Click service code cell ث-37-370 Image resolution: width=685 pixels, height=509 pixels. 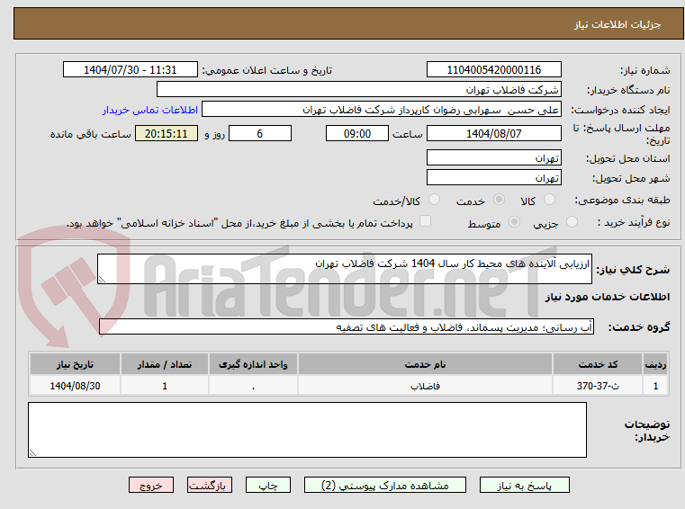click(598, 386)
